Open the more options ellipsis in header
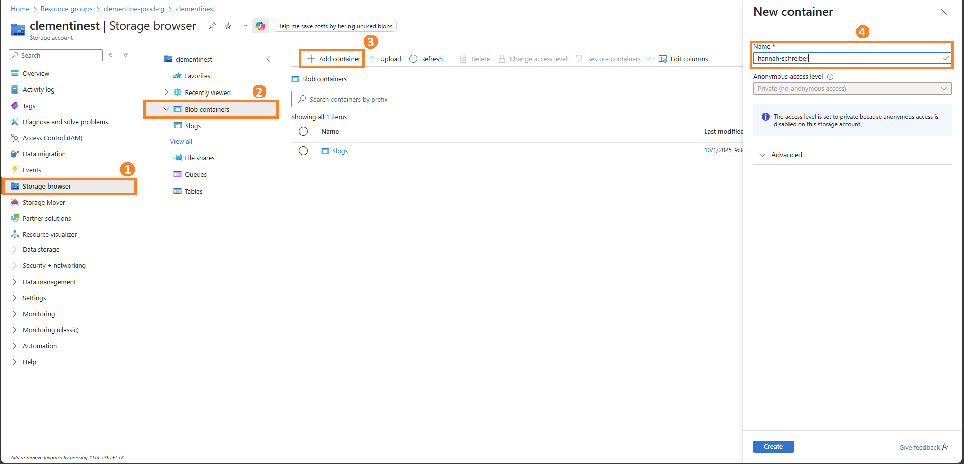 pos(244,26)
